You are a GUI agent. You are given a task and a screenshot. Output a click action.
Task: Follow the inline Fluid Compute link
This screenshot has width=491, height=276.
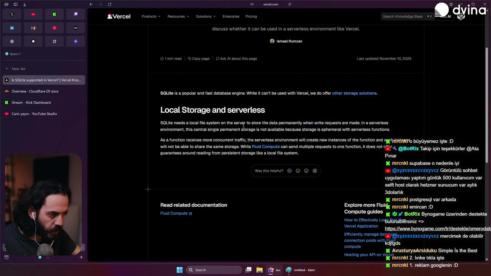(x=265, y=146)
